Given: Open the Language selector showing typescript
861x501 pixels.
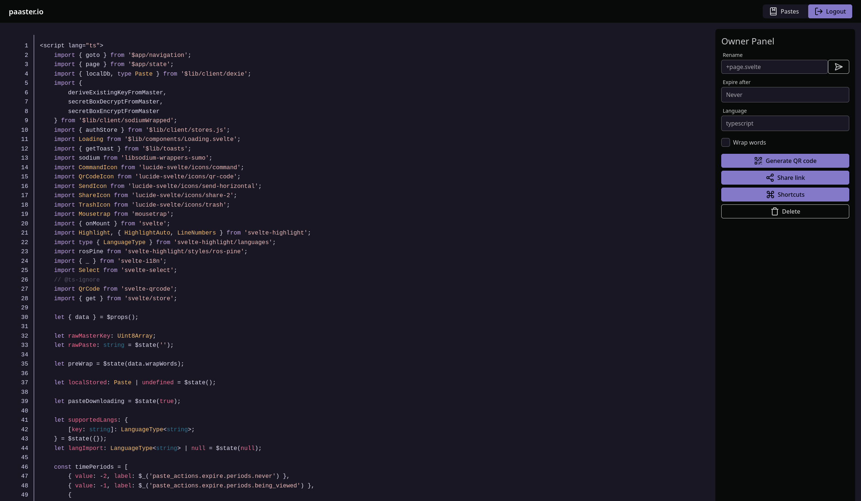Looking at the screenshot, I should click(x=785, y=123).
